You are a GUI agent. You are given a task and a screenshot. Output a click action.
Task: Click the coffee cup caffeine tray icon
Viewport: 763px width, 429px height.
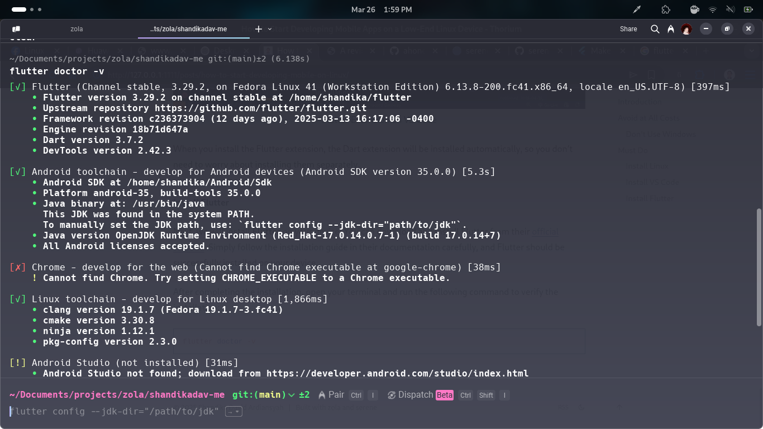tap(694, 9)
